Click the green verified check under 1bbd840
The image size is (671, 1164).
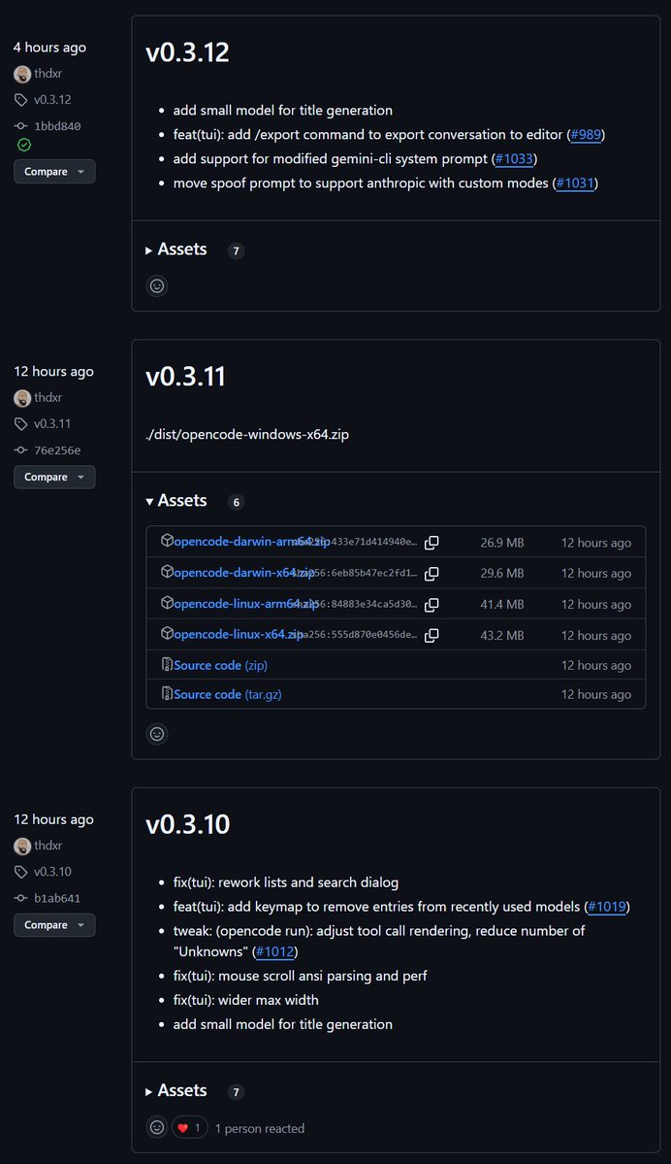pyautogui.click(x=23, y=145)
